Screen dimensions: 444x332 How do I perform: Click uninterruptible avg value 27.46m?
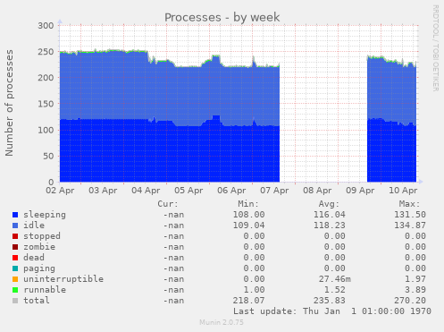click(335, 279)
